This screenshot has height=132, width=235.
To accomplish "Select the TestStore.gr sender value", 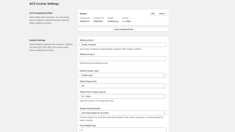I will [x=113, y=22].
